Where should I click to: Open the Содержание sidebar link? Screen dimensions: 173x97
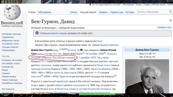coord(8,37)
